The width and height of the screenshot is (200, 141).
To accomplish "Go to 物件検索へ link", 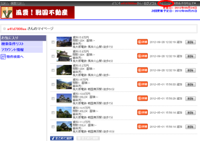I will click(15, 57).
